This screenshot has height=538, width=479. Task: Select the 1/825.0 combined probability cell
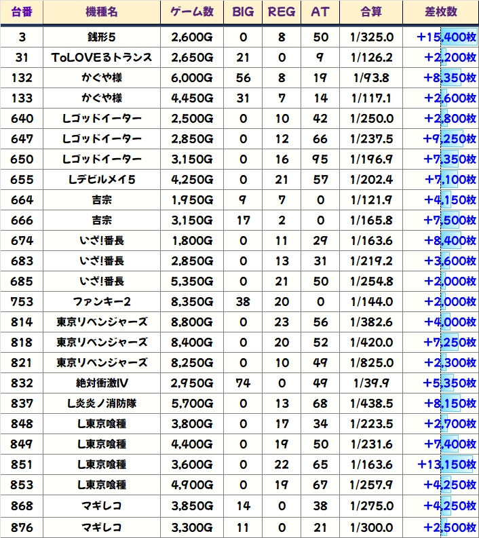pos(372,363)
